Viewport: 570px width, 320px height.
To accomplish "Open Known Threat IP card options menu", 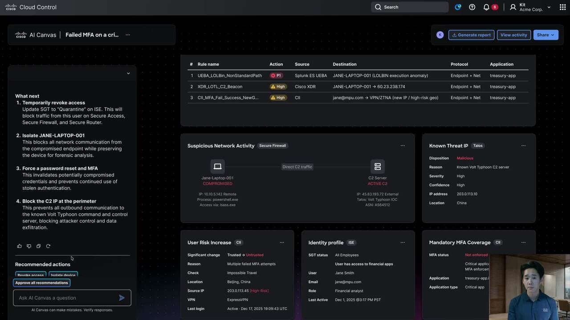I will [523, 146].
